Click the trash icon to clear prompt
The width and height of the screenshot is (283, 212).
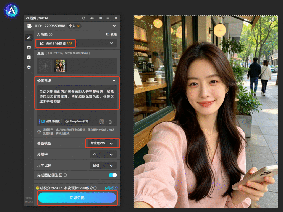click(110, 122)
